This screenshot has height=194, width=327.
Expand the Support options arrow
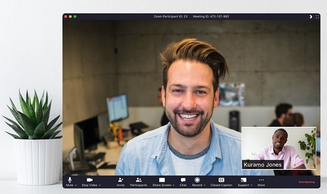click(251, 185)
